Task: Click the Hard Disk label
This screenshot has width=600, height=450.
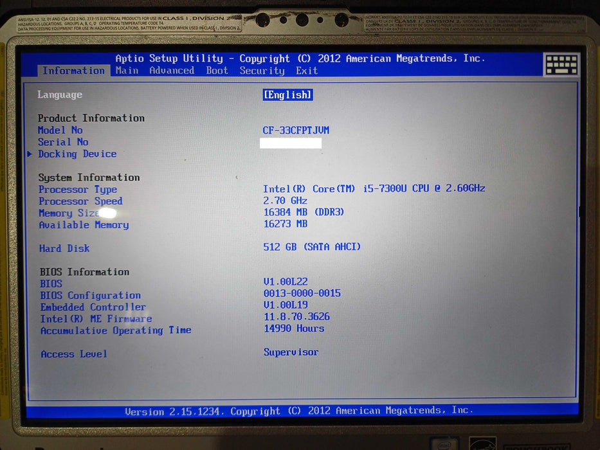Action: pos(64,248)
